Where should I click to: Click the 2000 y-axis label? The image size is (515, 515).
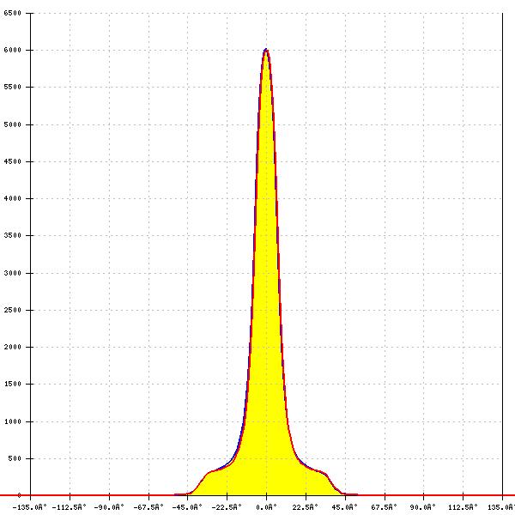click(x=13, y=347)
